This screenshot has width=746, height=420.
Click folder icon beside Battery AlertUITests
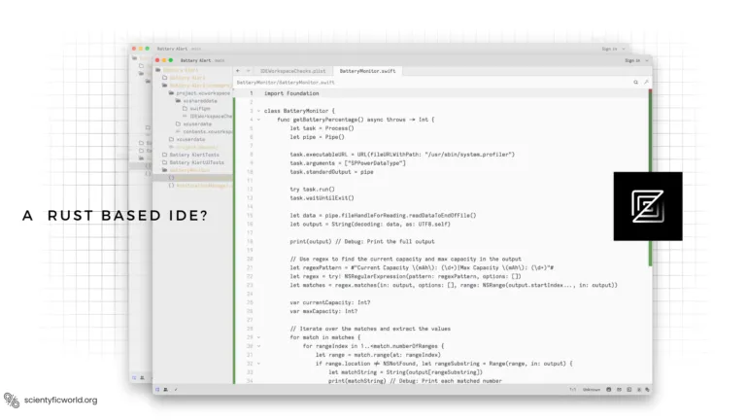(x=164, y=162)
